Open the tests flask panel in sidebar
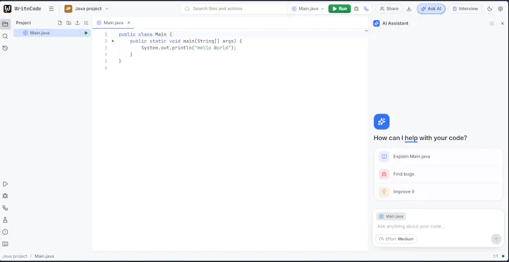The height and width of the screenshot is (262, 509). [5, 220]
